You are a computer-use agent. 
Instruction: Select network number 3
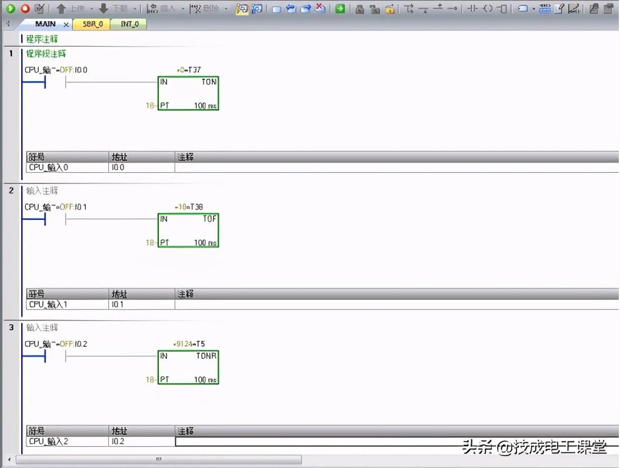pos(11,327)
